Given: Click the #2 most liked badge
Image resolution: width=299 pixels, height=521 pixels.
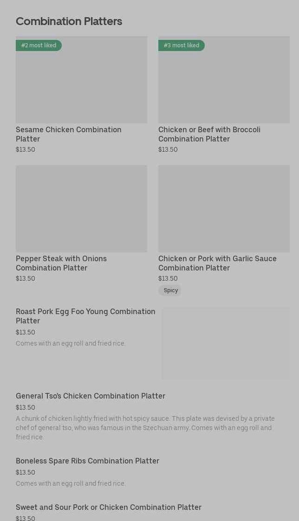Looking at the screenshot, I should tap(39, 45).
